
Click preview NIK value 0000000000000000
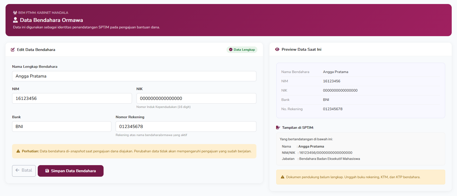point(340,90)
